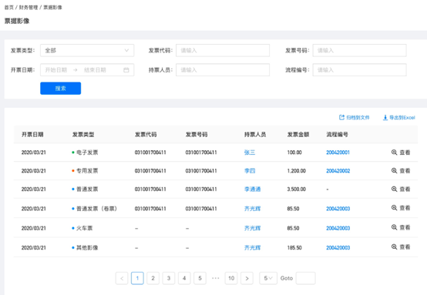Expand the 发票类型 dropdown showing 全部

pos(87,50)
